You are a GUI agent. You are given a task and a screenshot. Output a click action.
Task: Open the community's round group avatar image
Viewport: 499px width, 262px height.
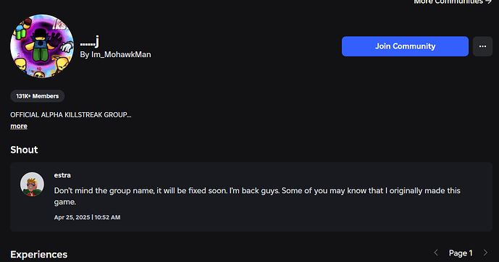click(x=42, y=46)
